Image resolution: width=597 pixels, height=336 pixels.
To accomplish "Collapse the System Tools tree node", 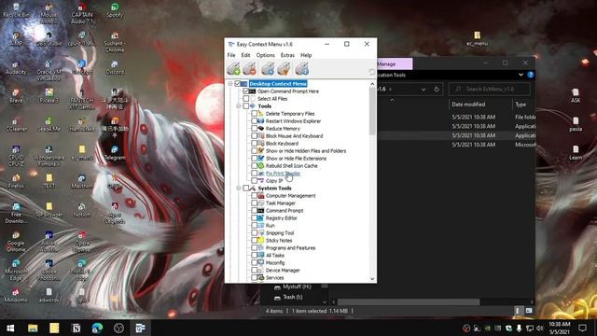I will tap(239, 189).
